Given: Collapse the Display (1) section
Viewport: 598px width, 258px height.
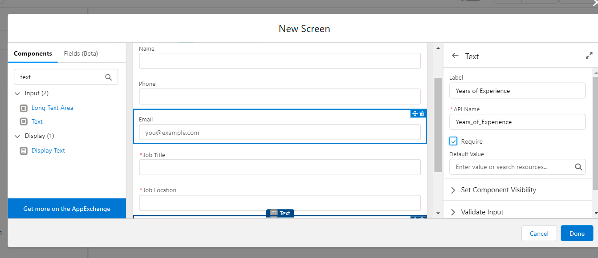Looking at the screenshot, I should [x=17, y=136].
